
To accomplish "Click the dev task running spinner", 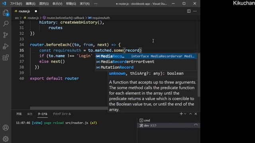I will (196, 125).
